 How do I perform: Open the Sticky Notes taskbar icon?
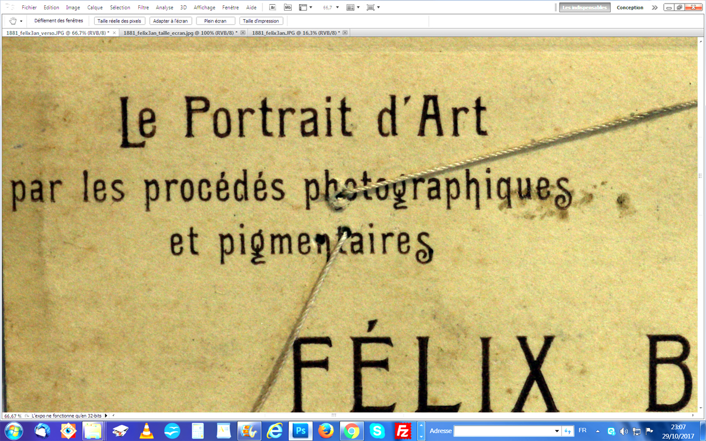[x=94, y=432]
